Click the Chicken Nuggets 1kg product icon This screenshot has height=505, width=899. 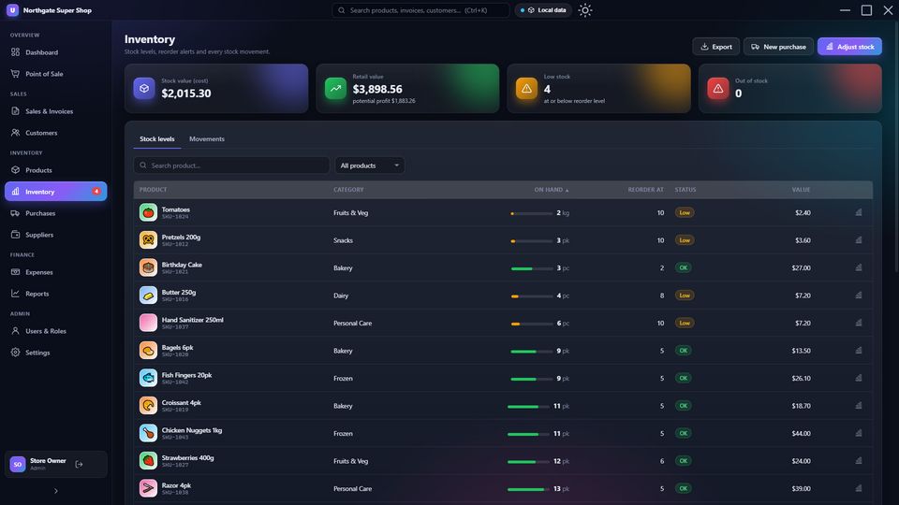tap(148, 433)
